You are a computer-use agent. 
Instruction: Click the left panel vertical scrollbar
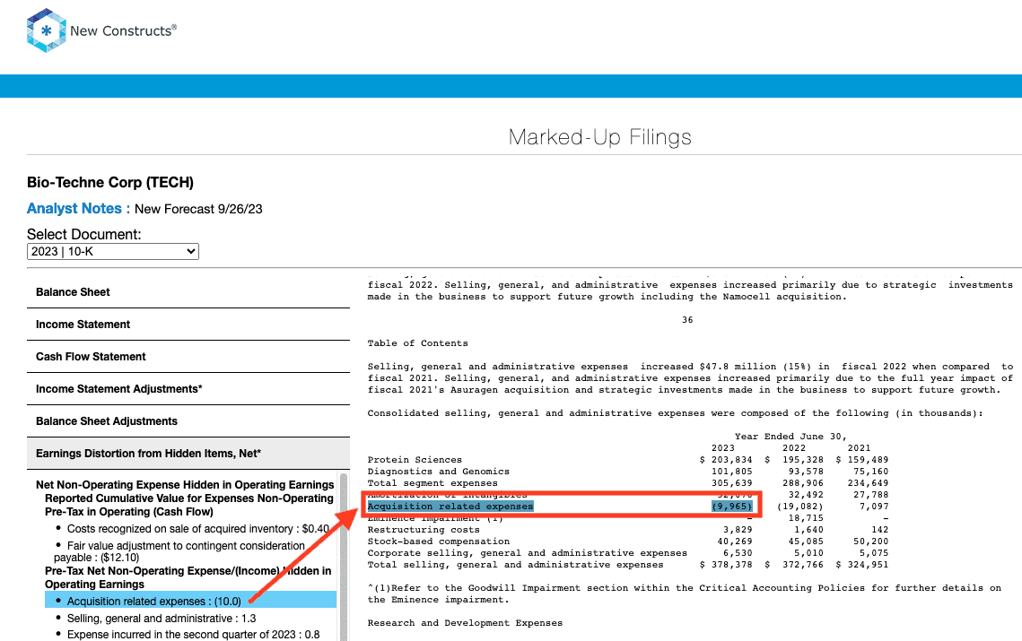pos(344,557)
